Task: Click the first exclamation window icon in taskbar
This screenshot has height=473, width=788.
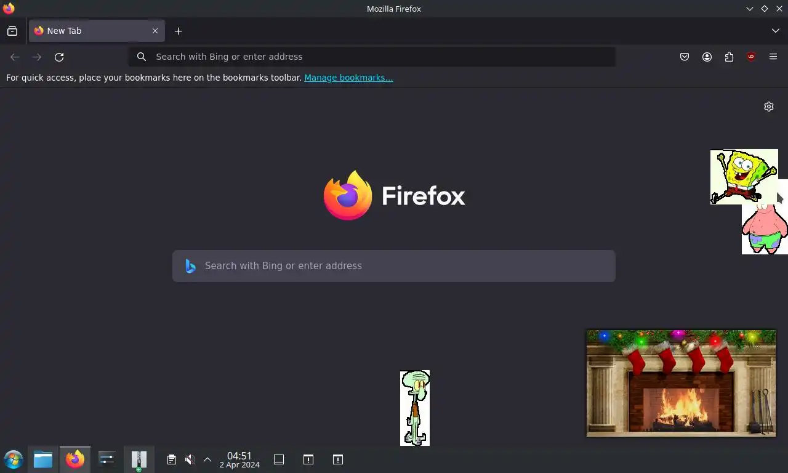Action: point(308,459)
